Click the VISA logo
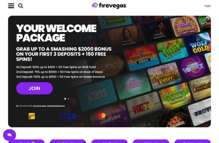 pyautogui.click(x=67, y=116)
